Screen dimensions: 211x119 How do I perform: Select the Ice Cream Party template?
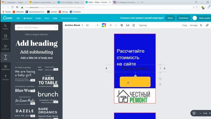pyautogui.click(x=25, y=100)
